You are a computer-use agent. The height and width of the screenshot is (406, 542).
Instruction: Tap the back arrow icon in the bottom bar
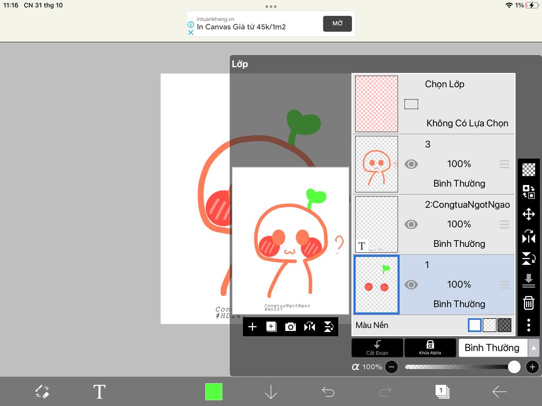[500, 392]
